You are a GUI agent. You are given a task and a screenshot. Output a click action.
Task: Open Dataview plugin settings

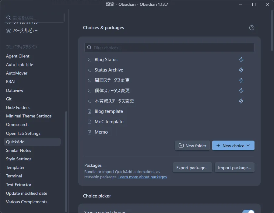pyautogui.click(x=15, y=90)
